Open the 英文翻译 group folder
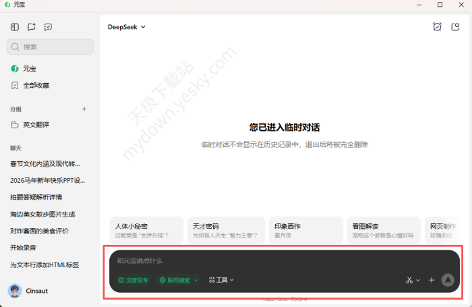 point(36,125)
